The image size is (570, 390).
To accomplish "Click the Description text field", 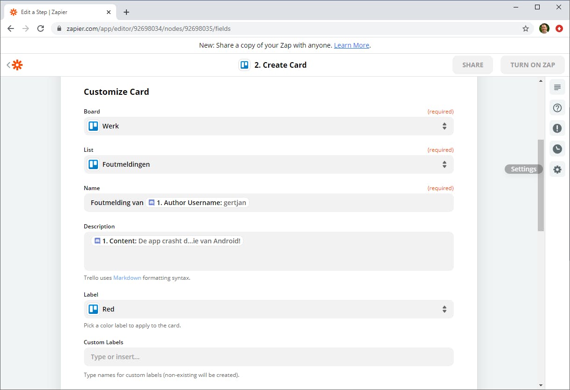I will coord(268,257).
